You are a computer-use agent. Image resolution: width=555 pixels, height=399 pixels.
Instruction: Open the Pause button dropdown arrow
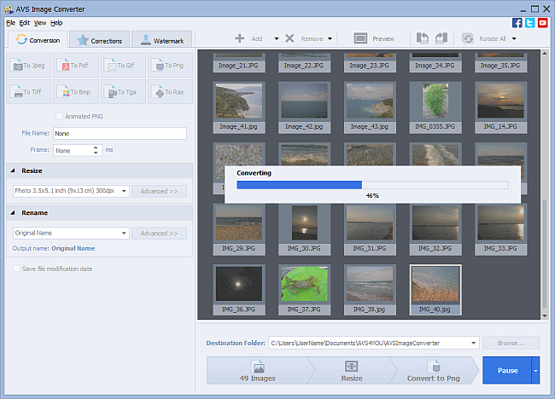tap(535, 370)
